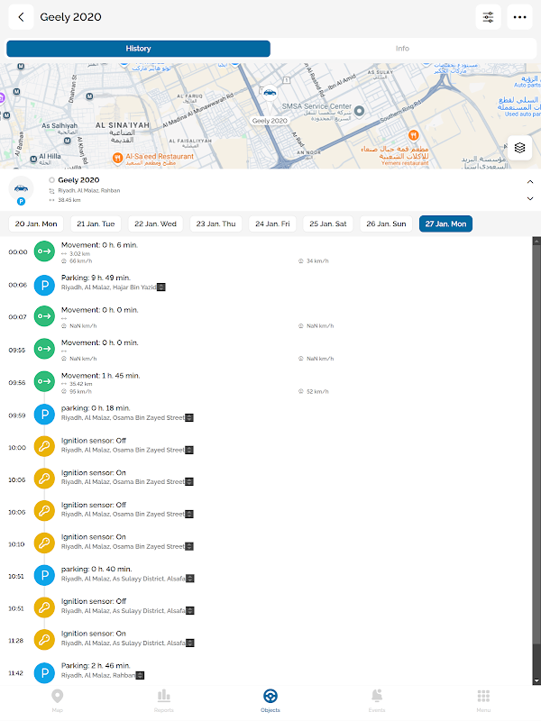Image resolution: width=541 pixels, height=721 pixels.
Task: Open the Events bottom navigation tab
Action: click(x=377, y=700)
